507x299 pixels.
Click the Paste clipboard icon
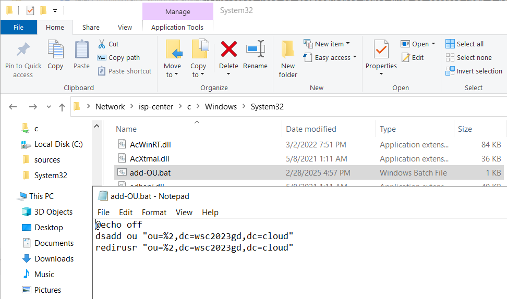click(x=81, y=49)
